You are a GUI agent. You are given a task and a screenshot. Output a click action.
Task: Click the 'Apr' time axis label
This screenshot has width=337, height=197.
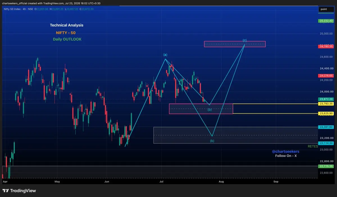[5, 182]
